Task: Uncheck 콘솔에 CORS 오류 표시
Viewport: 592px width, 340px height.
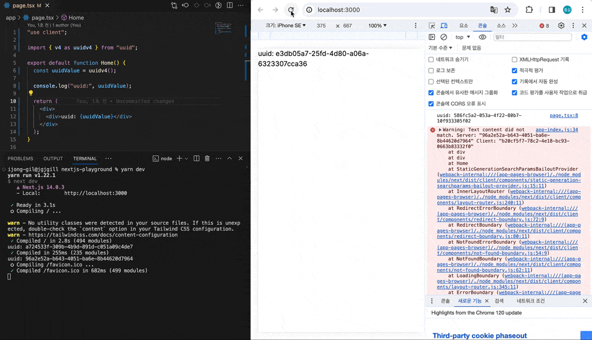Action: pyautogui.click(x=431, y=103)
